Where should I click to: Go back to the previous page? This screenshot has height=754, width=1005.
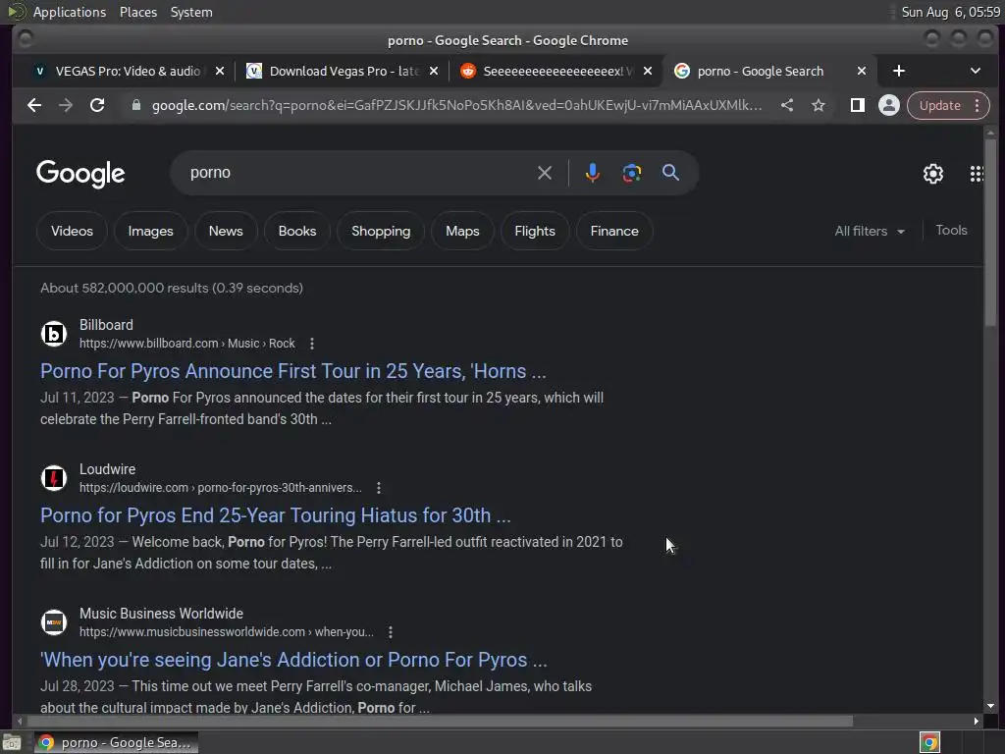pyautogui.click(x=34, y=105)
